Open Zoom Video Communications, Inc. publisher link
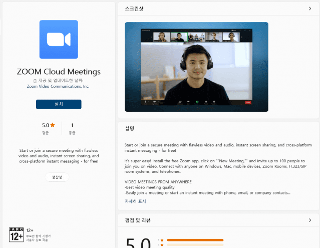320x248 pixels. click(58, 86)
